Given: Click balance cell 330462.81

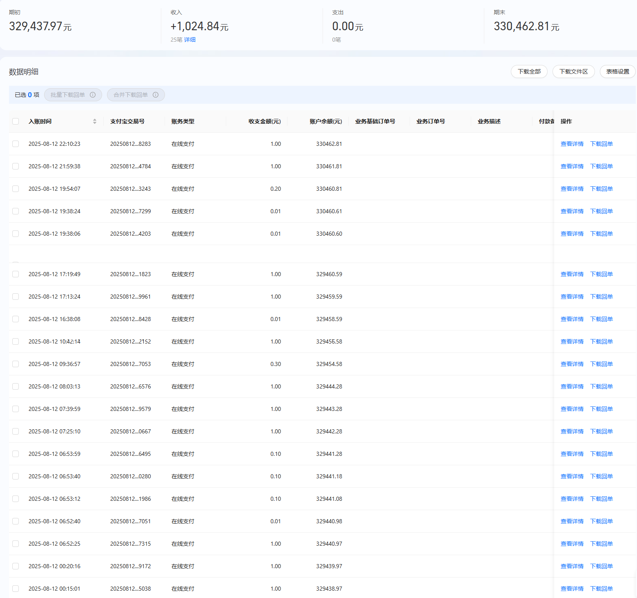Looking at the screenshot, I should tap(329, 144).
